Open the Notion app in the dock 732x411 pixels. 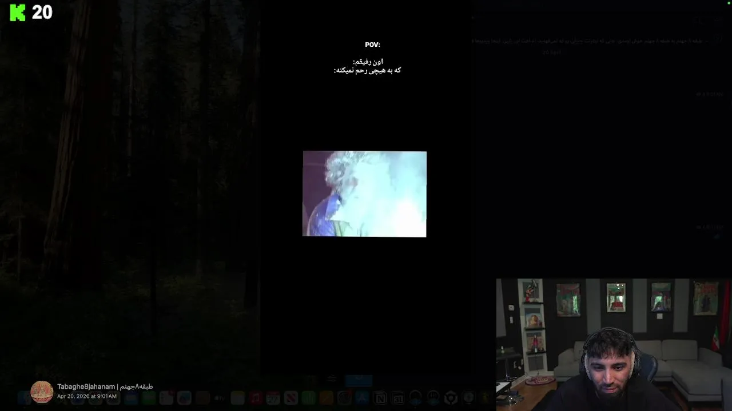click(x=380, y=398)
